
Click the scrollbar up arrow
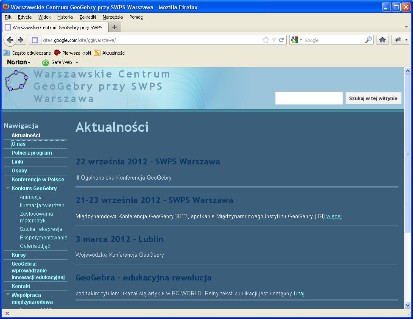[407, 71]
